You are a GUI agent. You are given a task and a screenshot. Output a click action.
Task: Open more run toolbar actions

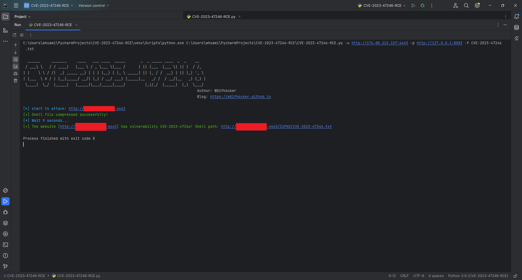pyautogui.click(x=31, y=35)
